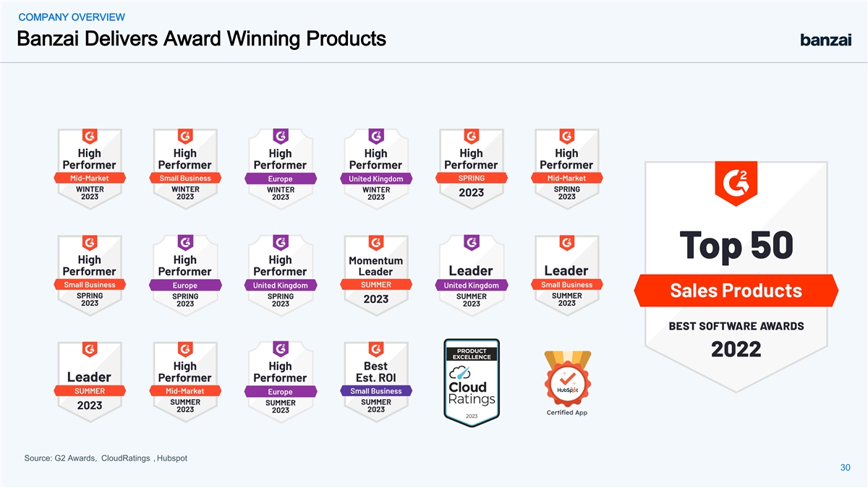
Task: Click the High Performer Europe Winter 2023 badge
Action: click(x=280, y=169)
